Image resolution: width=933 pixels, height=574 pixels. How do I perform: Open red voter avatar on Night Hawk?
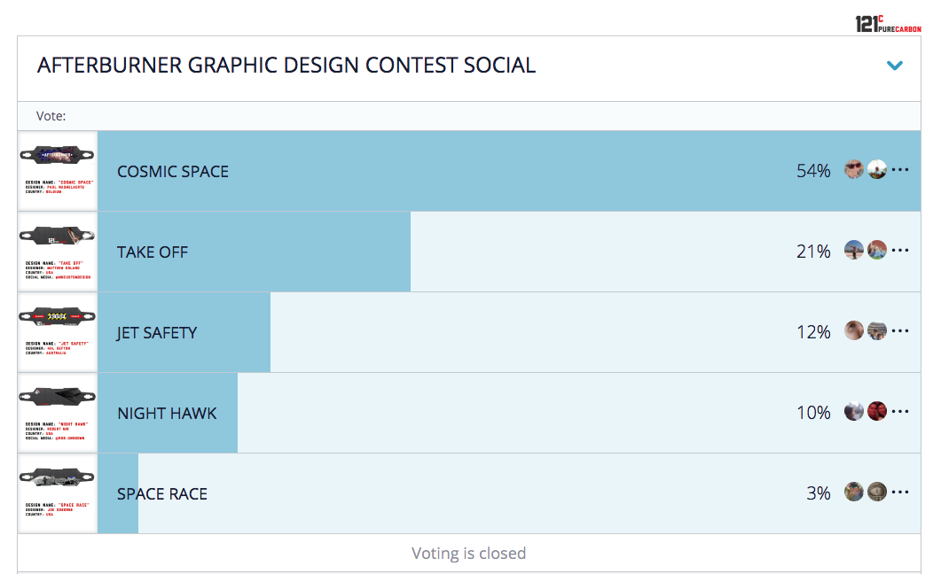877,411
